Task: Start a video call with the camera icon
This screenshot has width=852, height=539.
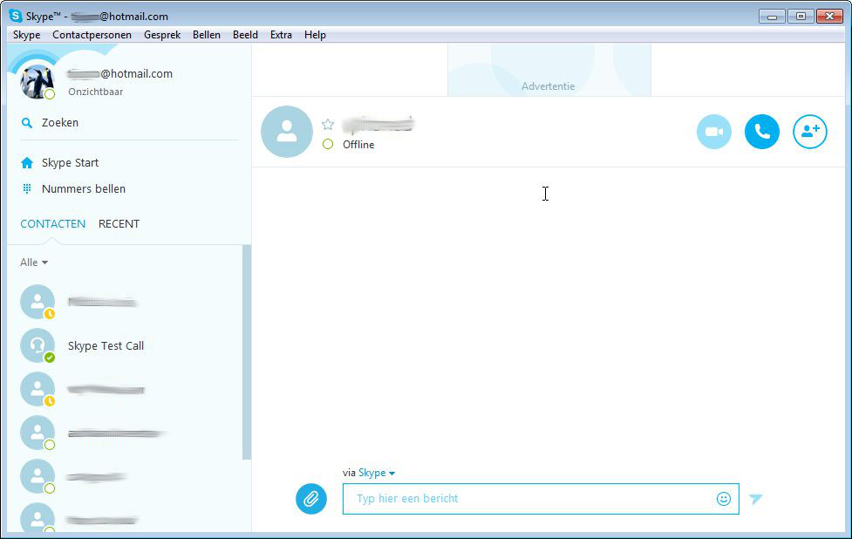Action: (x=713, y=132)
